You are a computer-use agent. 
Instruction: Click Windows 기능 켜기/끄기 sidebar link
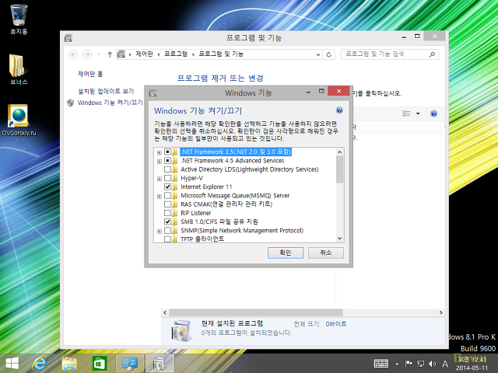[x=110, y=103]
